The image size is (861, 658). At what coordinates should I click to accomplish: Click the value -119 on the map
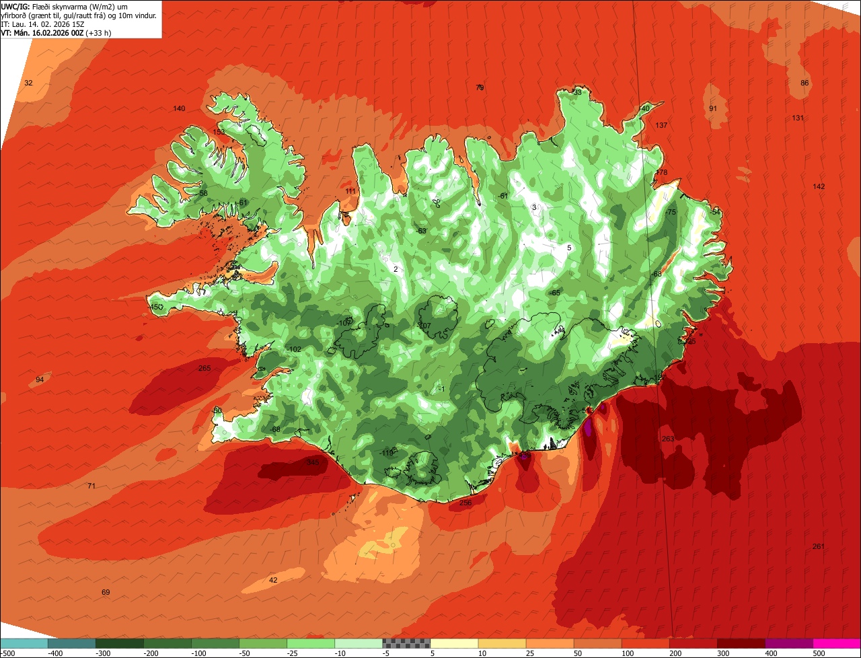click(x=386, y=453)
